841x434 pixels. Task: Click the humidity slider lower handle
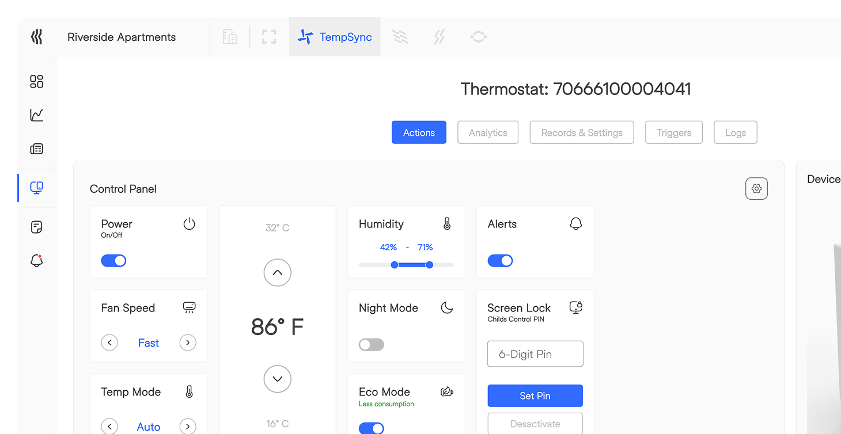[x=395, y=265]
